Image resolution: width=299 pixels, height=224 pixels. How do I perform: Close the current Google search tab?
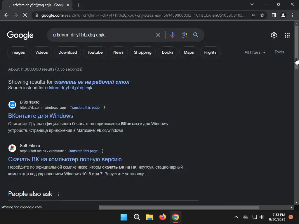click(68, 5)
